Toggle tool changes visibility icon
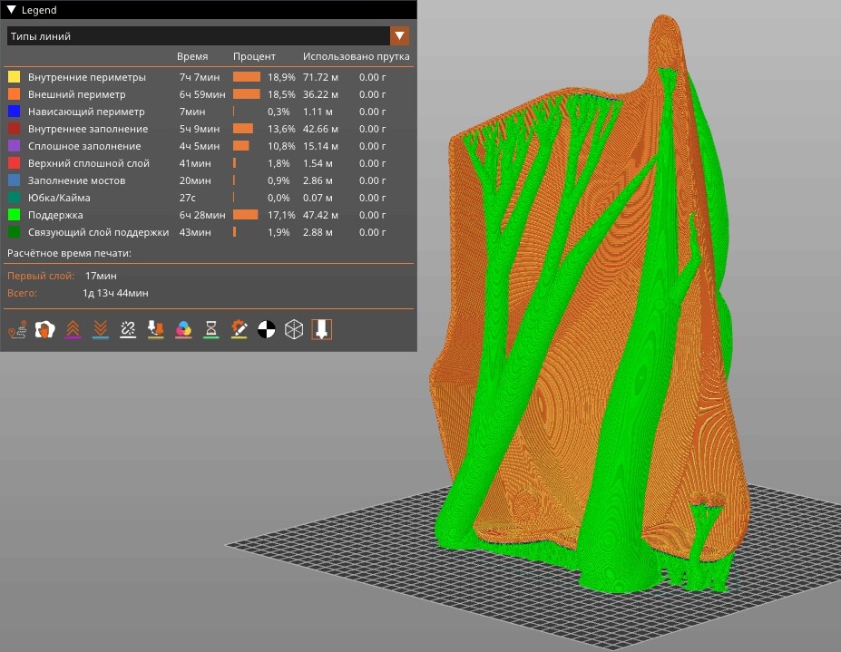This screenshot has height=652, width=841. click(155, 329)
